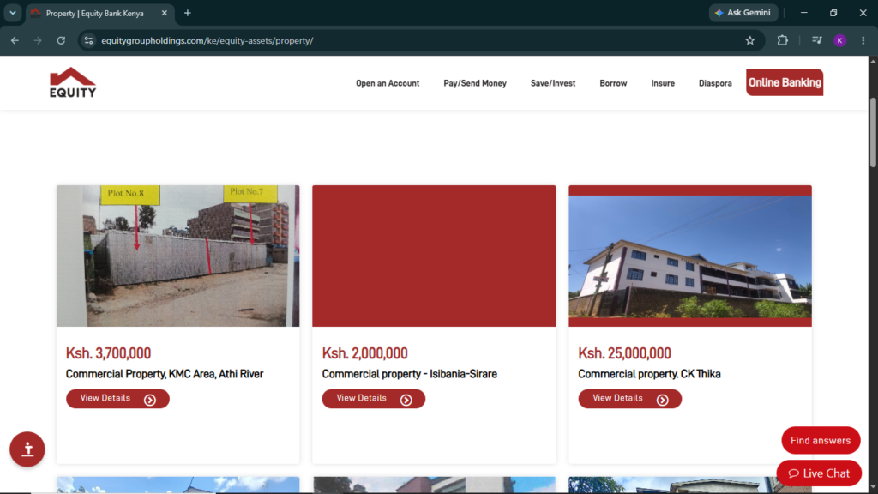The width and height of the screenshot is (878, 494).
Task: Open the accessibility widget icon
Action: tap(27, 449)
